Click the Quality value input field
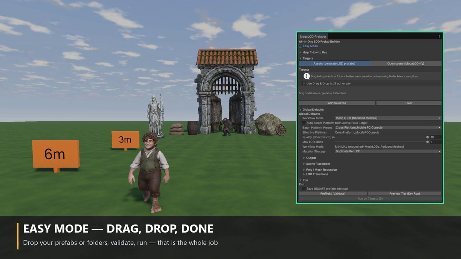The image size is (461, 259). click(x=436, y=137)
